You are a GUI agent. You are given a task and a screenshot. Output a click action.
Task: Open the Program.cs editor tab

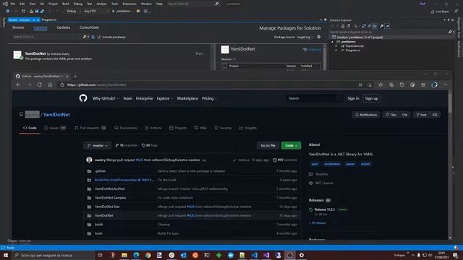pyautogui.click(x=48, y=19)
